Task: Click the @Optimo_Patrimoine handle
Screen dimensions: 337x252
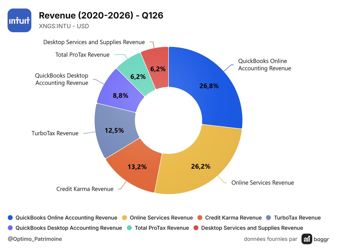Action: click(35, 239)
